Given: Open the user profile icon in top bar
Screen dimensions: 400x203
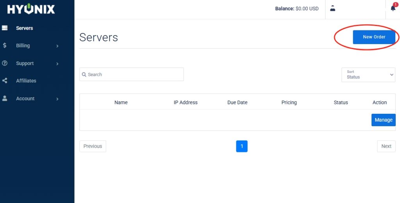Looking at the screenshot, I should [x=333, y=8].
